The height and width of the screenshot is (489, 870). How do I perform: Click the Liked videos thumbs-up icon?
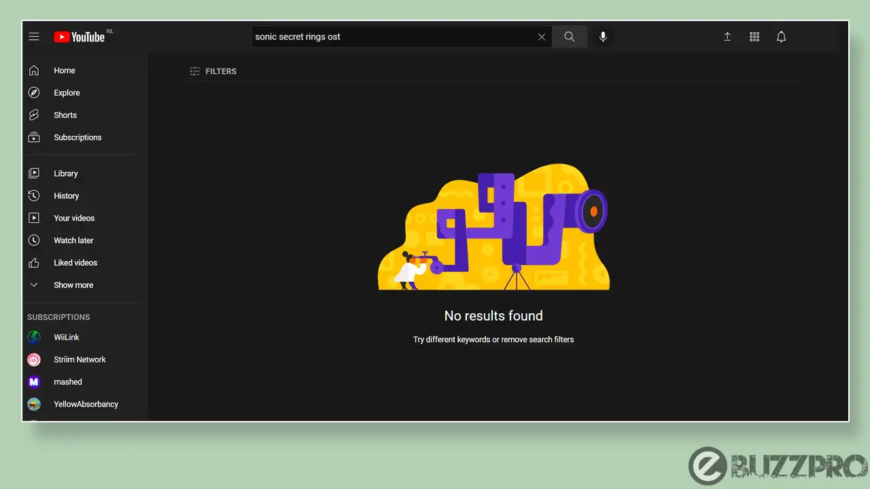click(34, 263)
